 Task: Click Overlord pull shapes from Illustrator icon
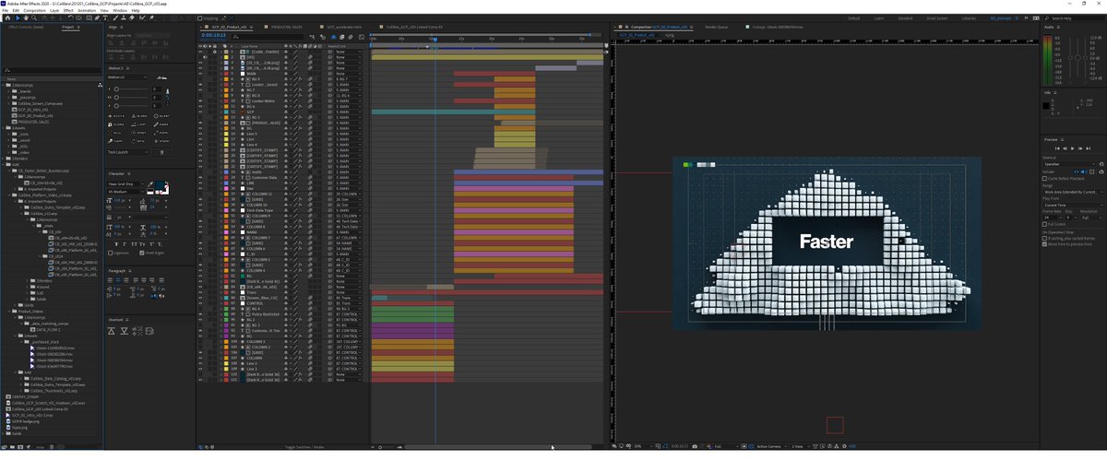[x=124, y=331]
